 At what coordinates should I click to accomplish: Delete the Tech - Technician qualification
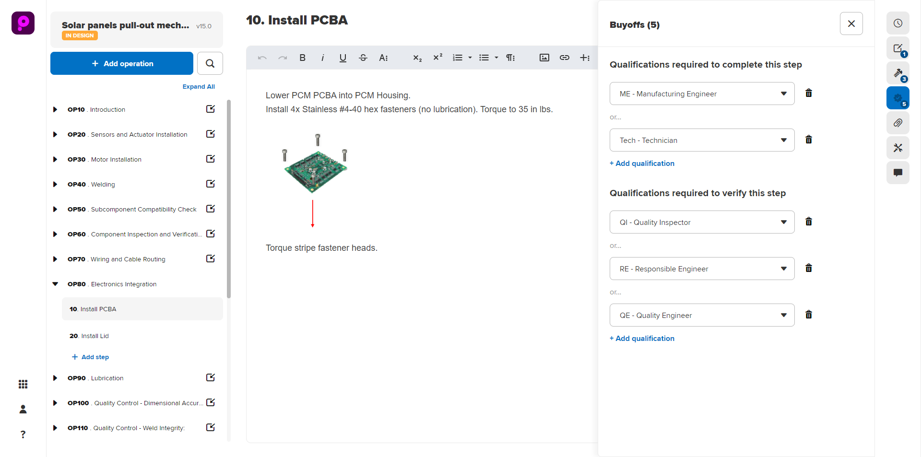click(808, 140)
